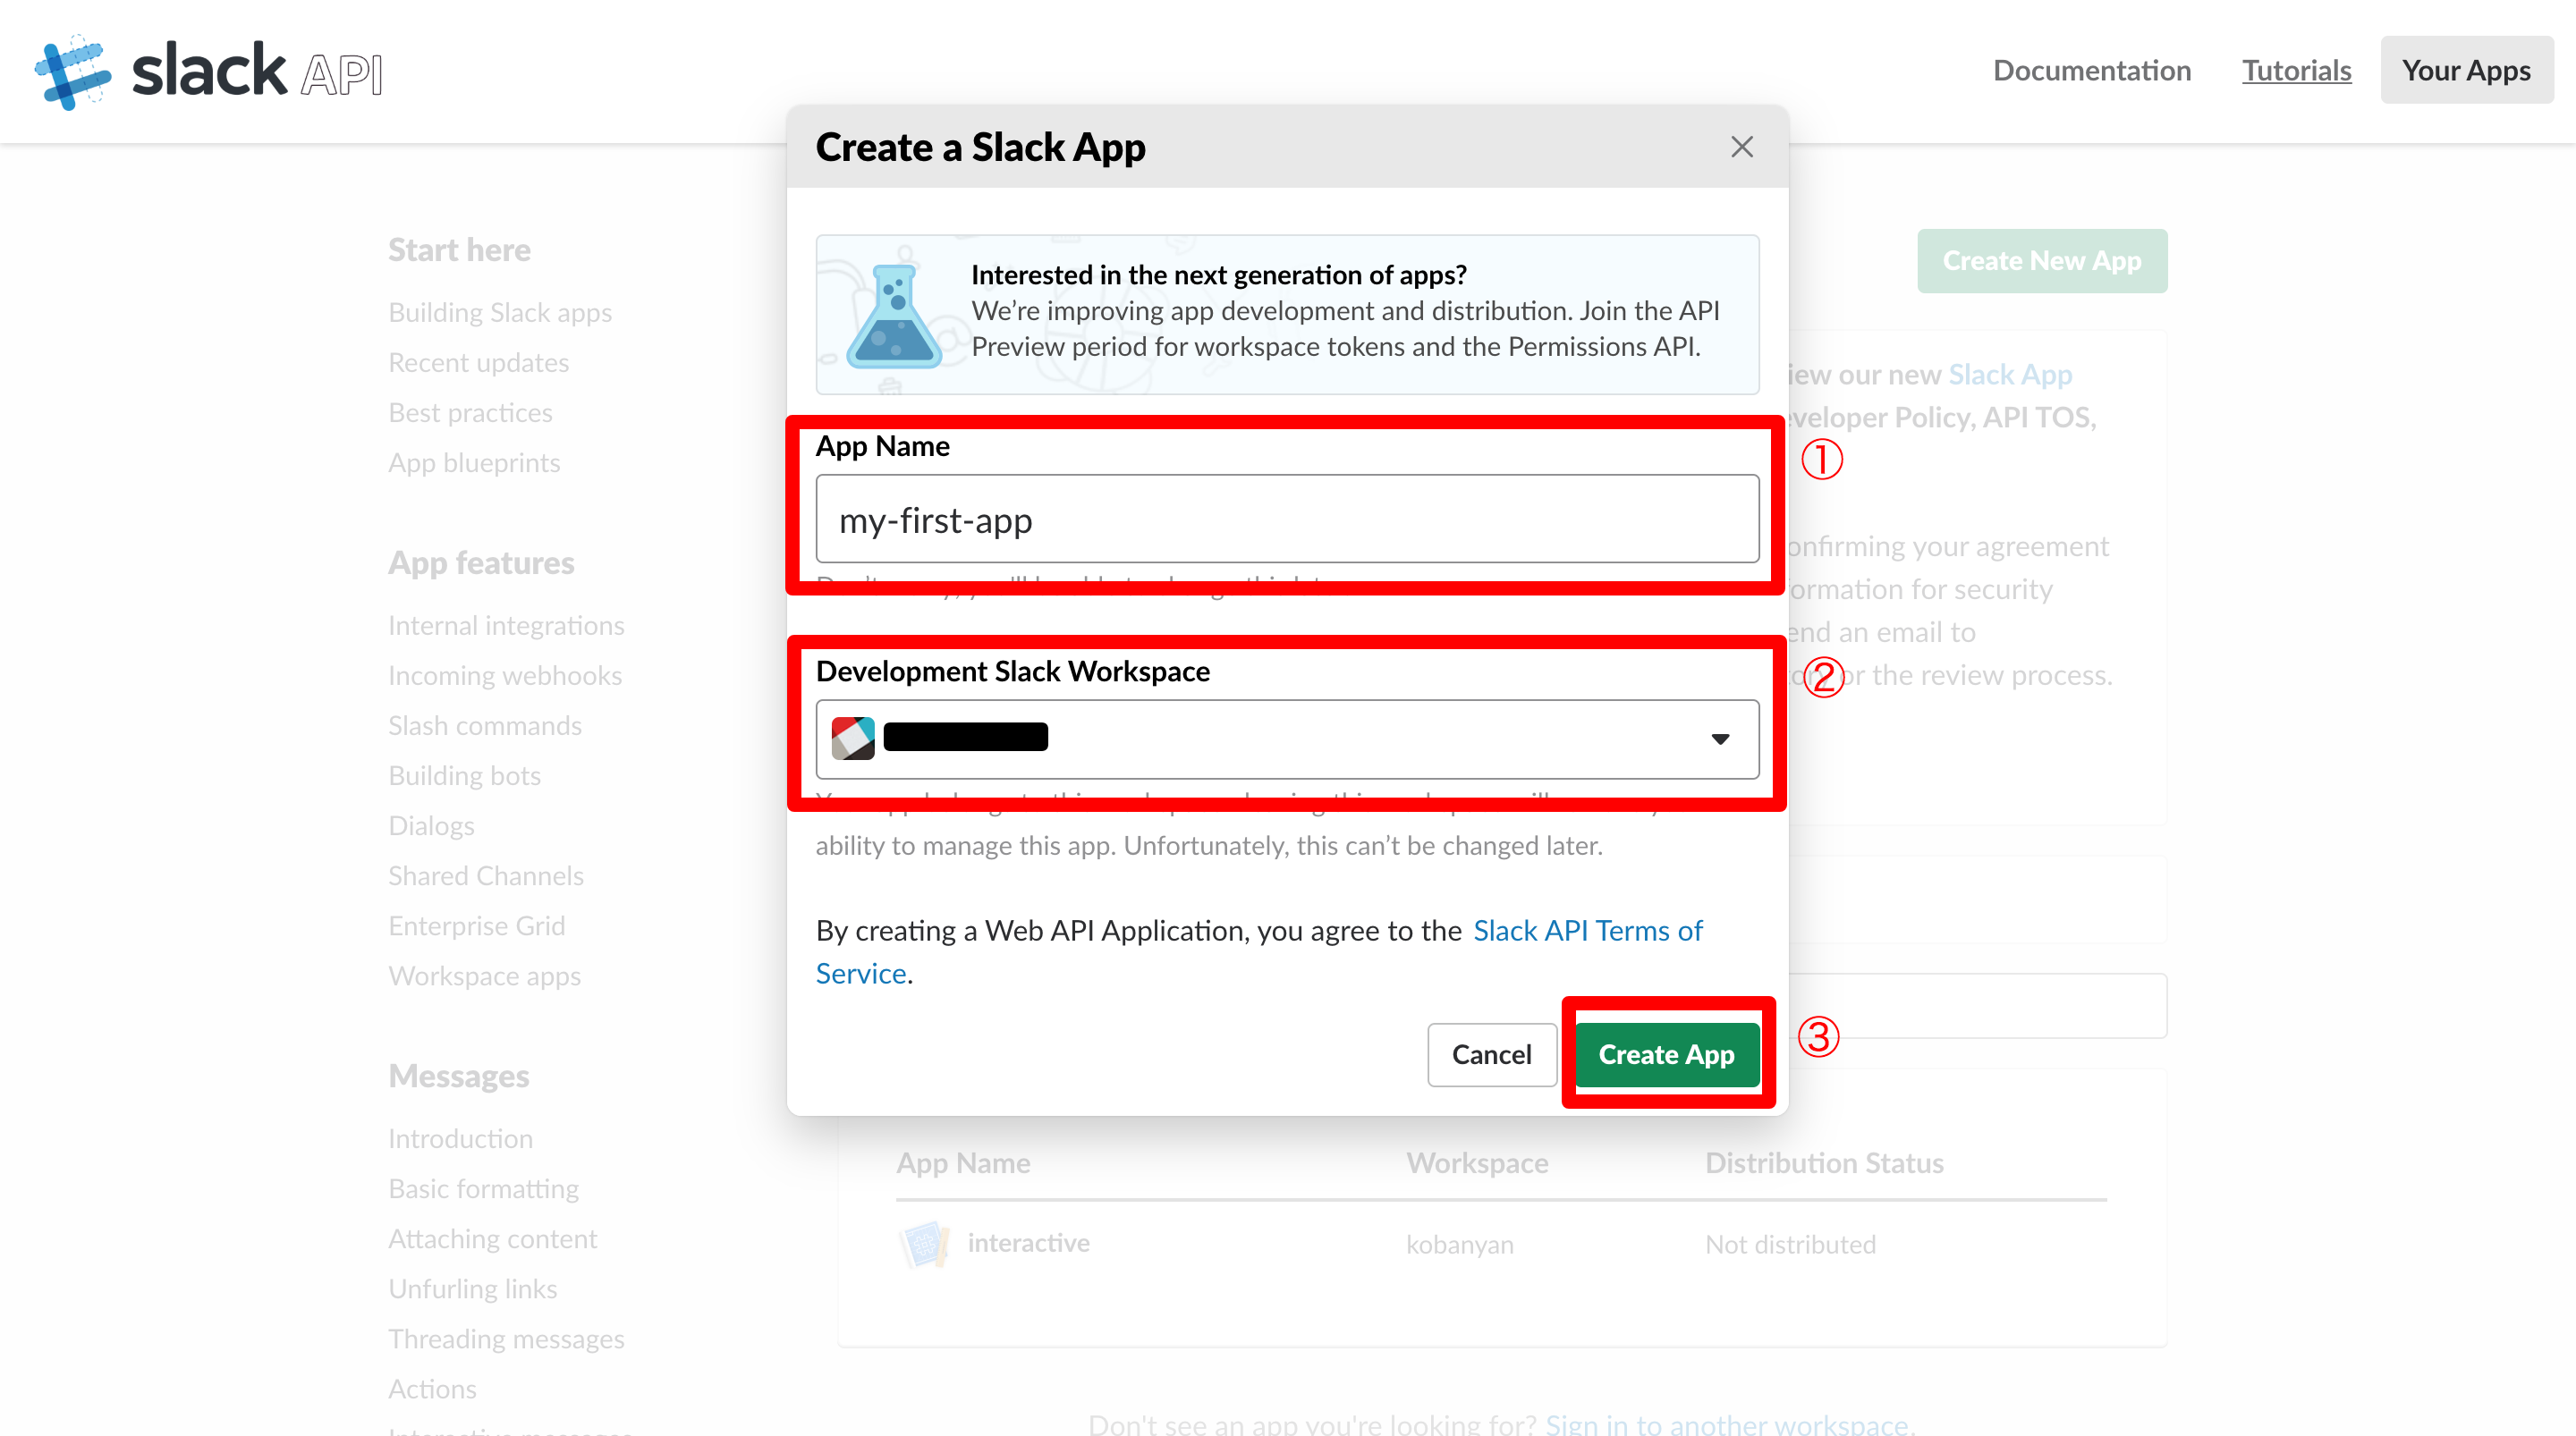The image size is (2576, 1436).
Task: Open the Slack API Terms of Service link
Action: coord(1587,930)
